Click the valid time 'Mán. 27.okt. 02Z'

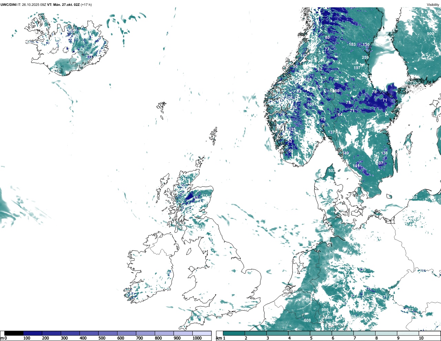[67, 4]
